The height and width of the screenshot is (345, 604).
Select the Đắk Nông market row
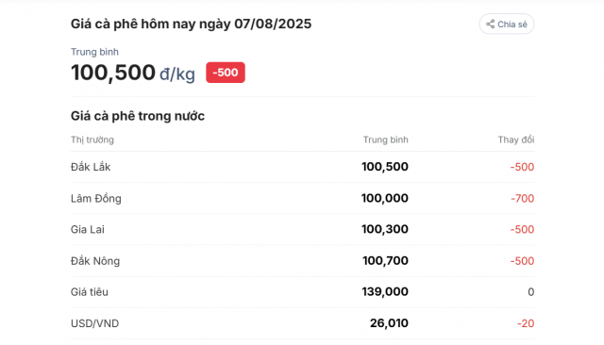coord(302,261)
